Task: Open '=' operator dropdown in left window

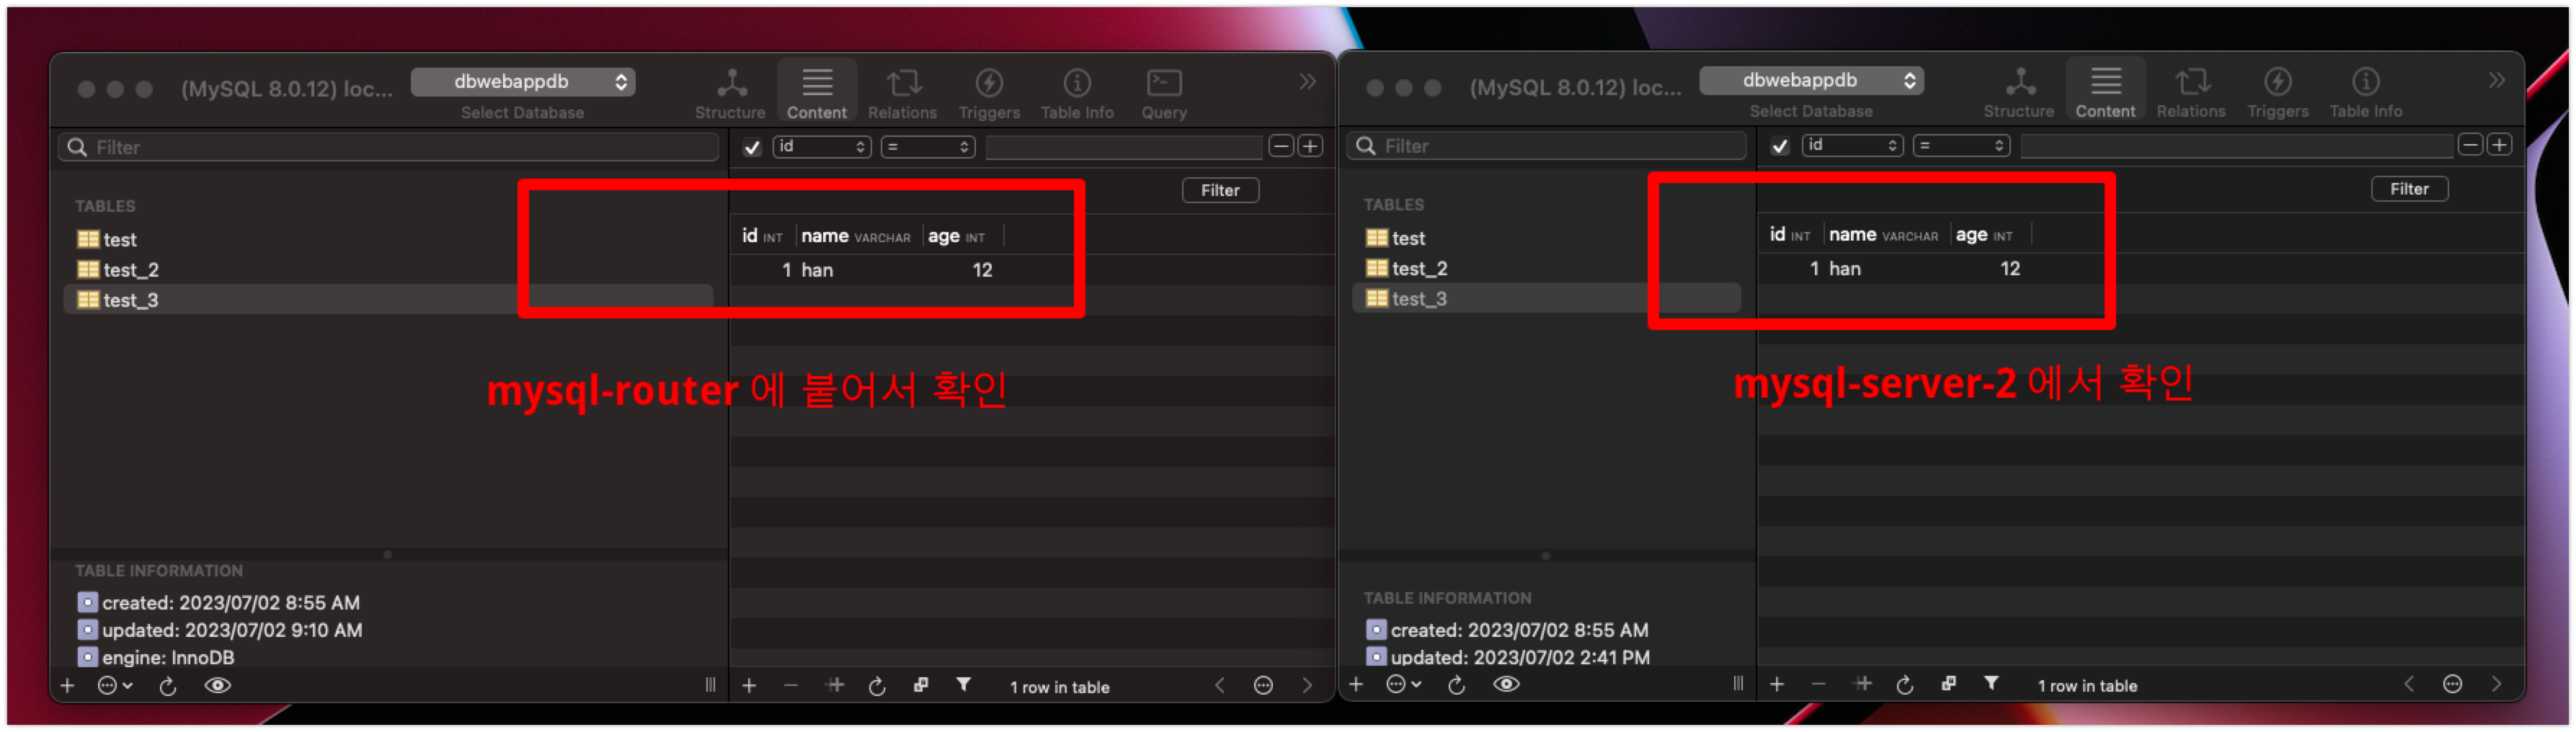Action: point(927,147)
